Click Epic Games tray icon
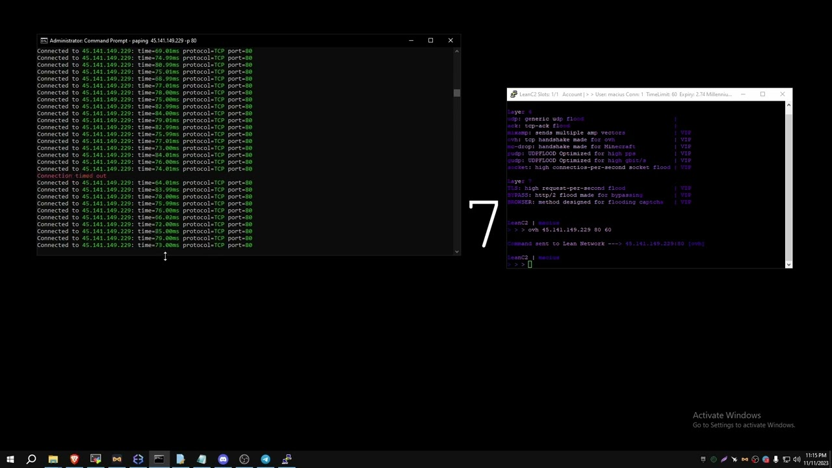The image size is (832, 468). click(703, 460)
